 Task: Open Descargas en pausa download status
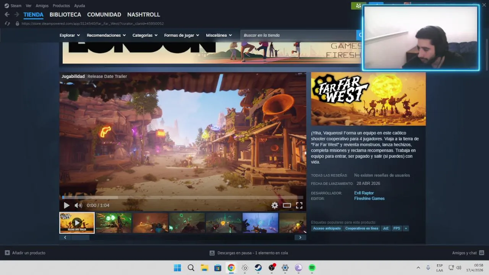tap(249, 253)
